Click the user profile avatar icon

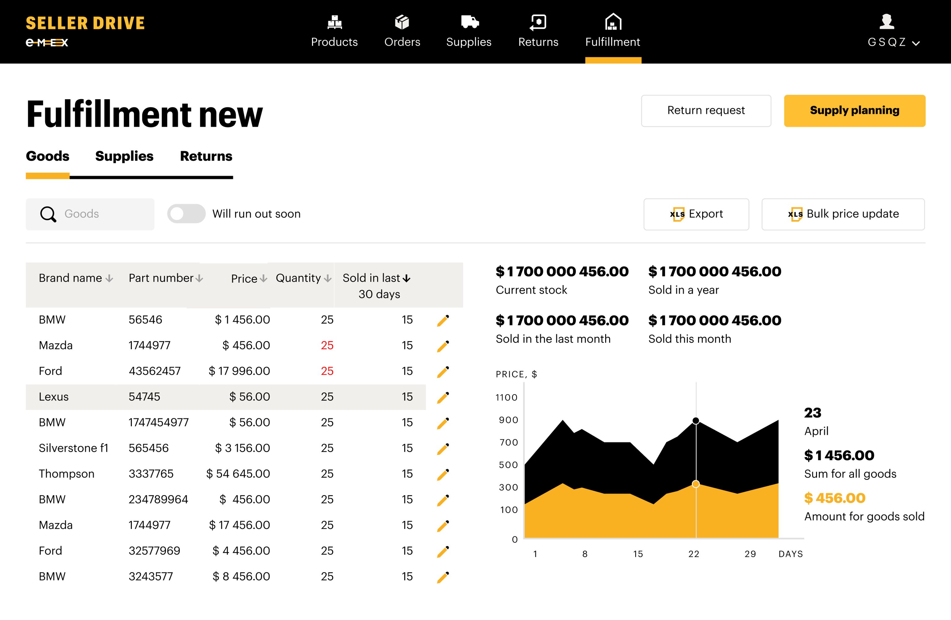click(887, 22)
